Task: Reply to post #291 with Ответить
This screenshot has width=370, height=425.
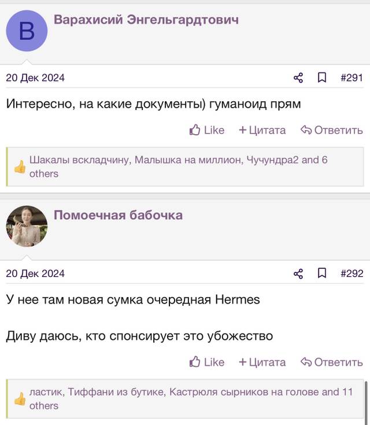Action: (331, 130)
